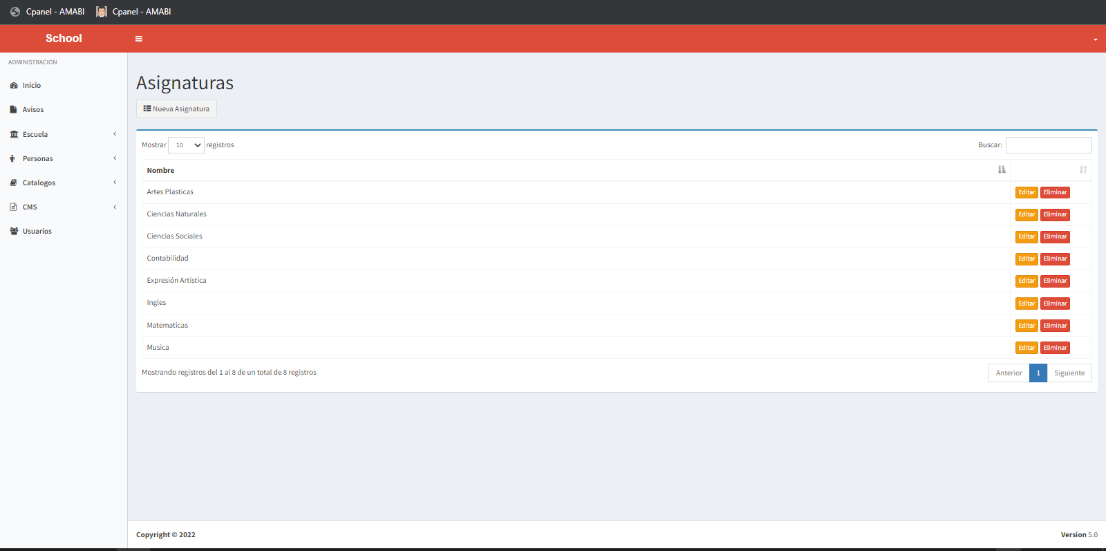Click the Usuarios group icon
Image resolution: width=1106 pixels, height=551 pixels.
point(14,232)
